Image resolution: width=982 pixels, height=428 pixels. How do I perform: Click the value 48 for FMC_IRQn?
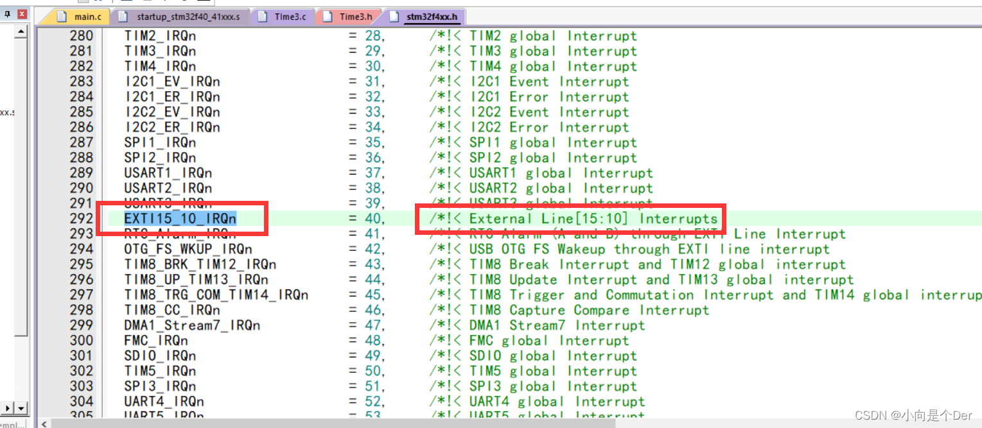[373, 341]
